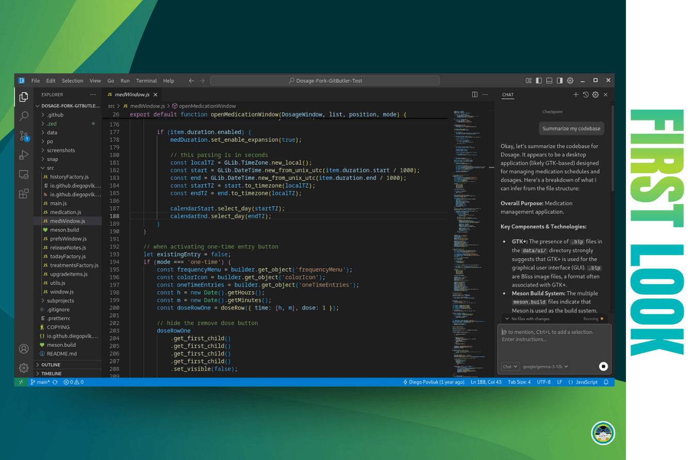Open the Run and Debug view
Viewport: 690px width, 460px height.
tap(24, 155)
